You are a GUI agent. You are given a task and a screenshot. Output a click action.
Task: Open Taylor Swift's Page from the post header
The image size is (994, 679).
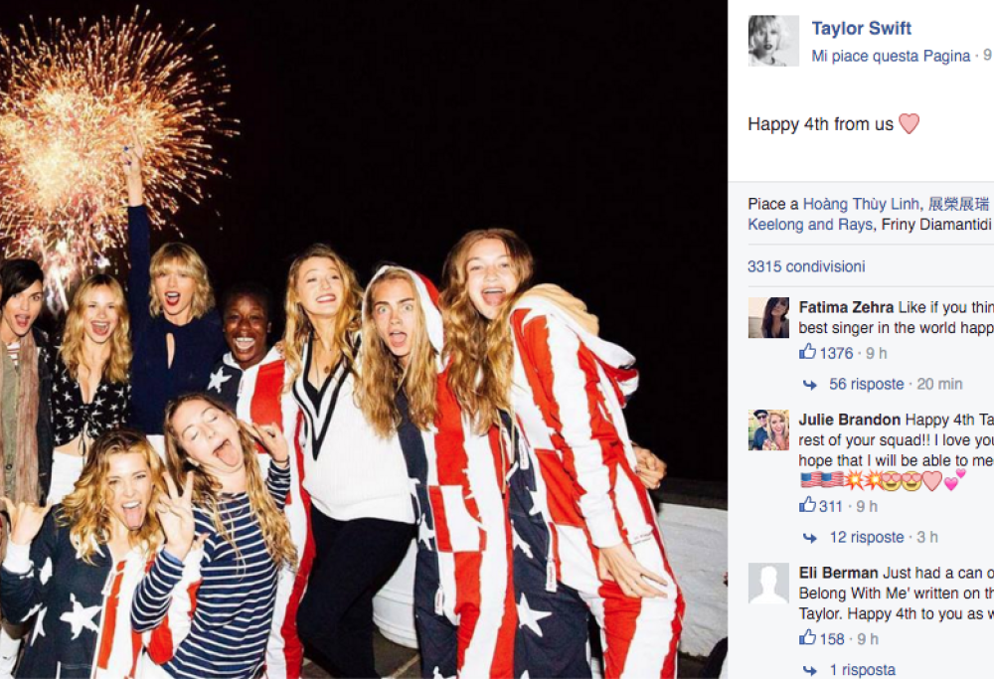click(861, 28)
